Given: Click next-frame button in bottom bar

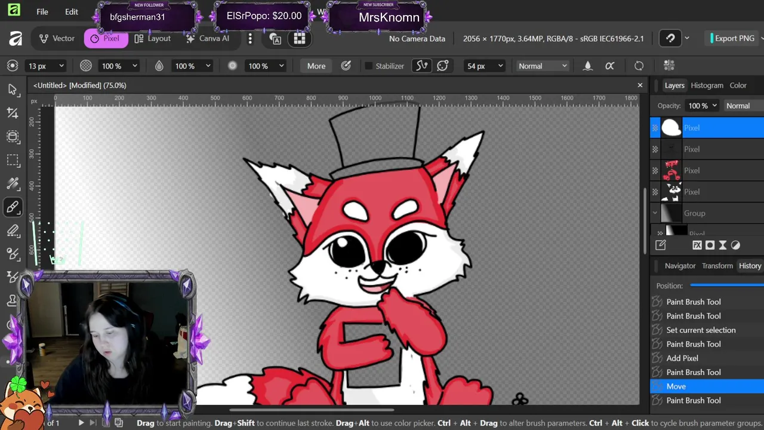Looking at the screenshot, I should point(93,423).
